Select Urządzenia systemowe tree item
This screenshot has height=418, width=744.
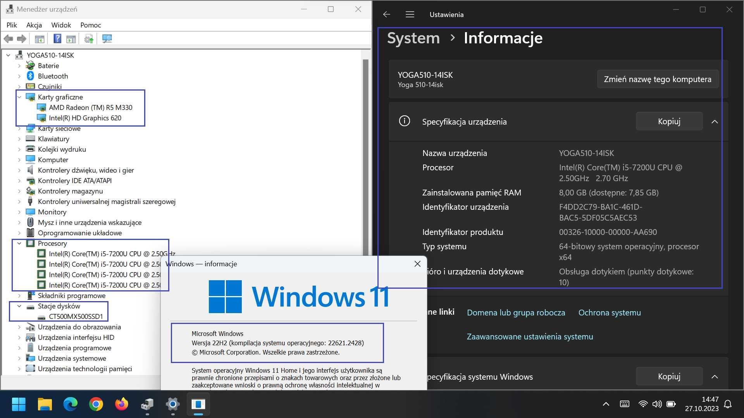tap(72, 358)
